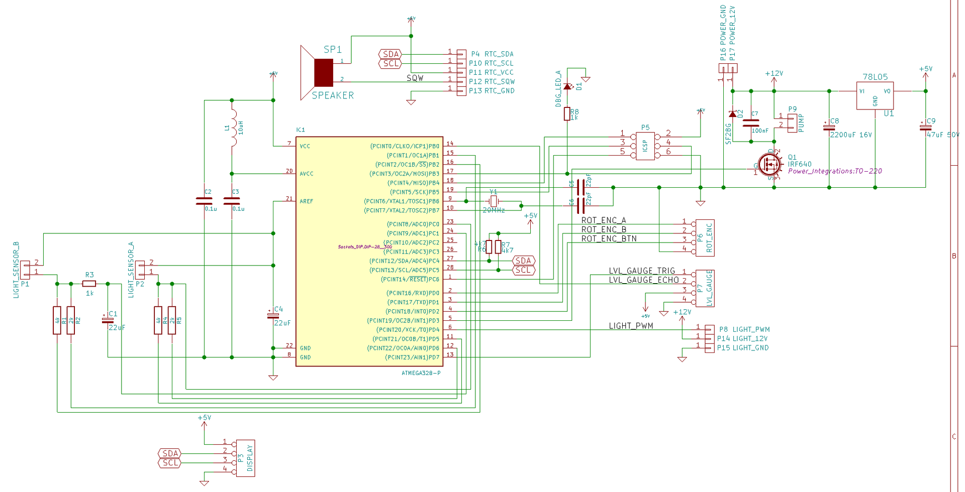Click the P4 RTC_SDA label
The height and width of the screenshot is (492, 965).
tap(492, 54)
